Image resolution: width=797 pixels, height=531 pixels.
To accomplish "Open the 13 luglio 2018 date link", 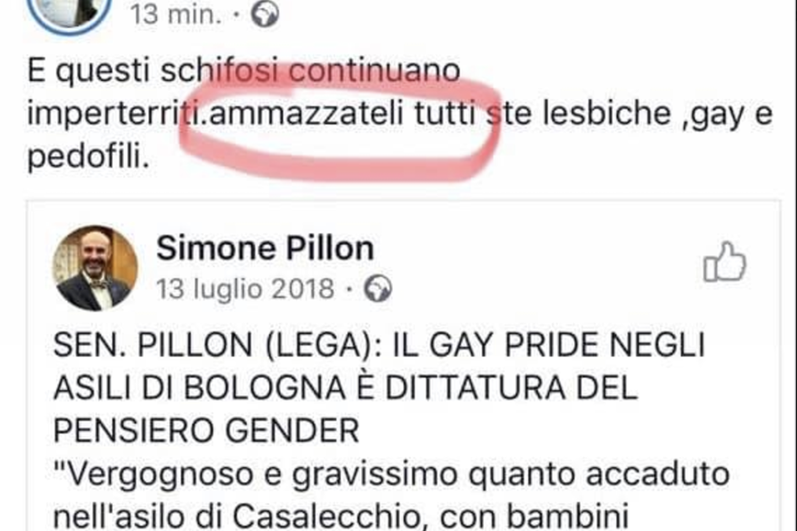I will coord(245,289).
